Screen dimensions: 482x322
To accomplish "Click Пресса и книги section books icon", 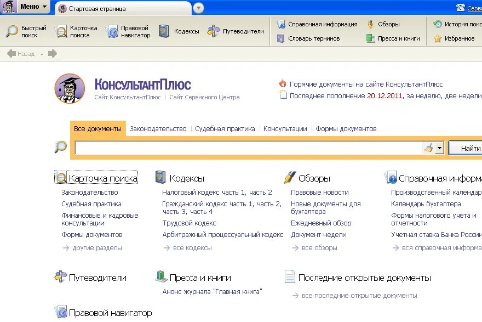I will point(161,276).
